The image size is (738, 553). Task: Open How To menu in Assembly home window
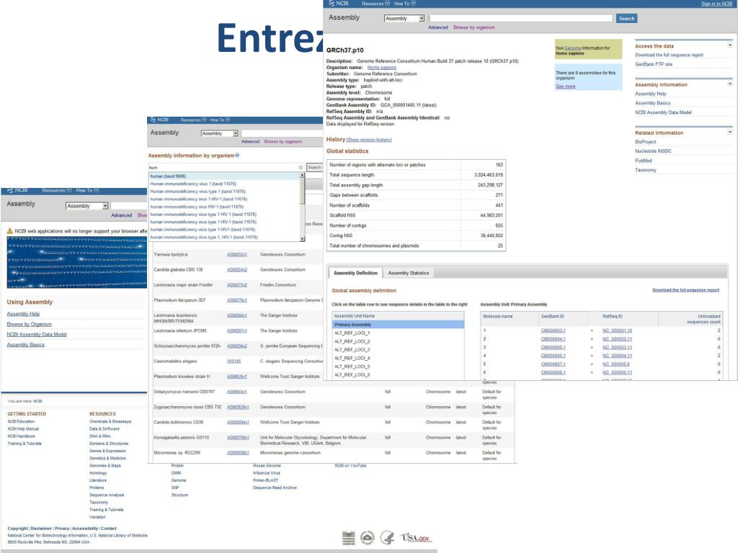(87, 190)
